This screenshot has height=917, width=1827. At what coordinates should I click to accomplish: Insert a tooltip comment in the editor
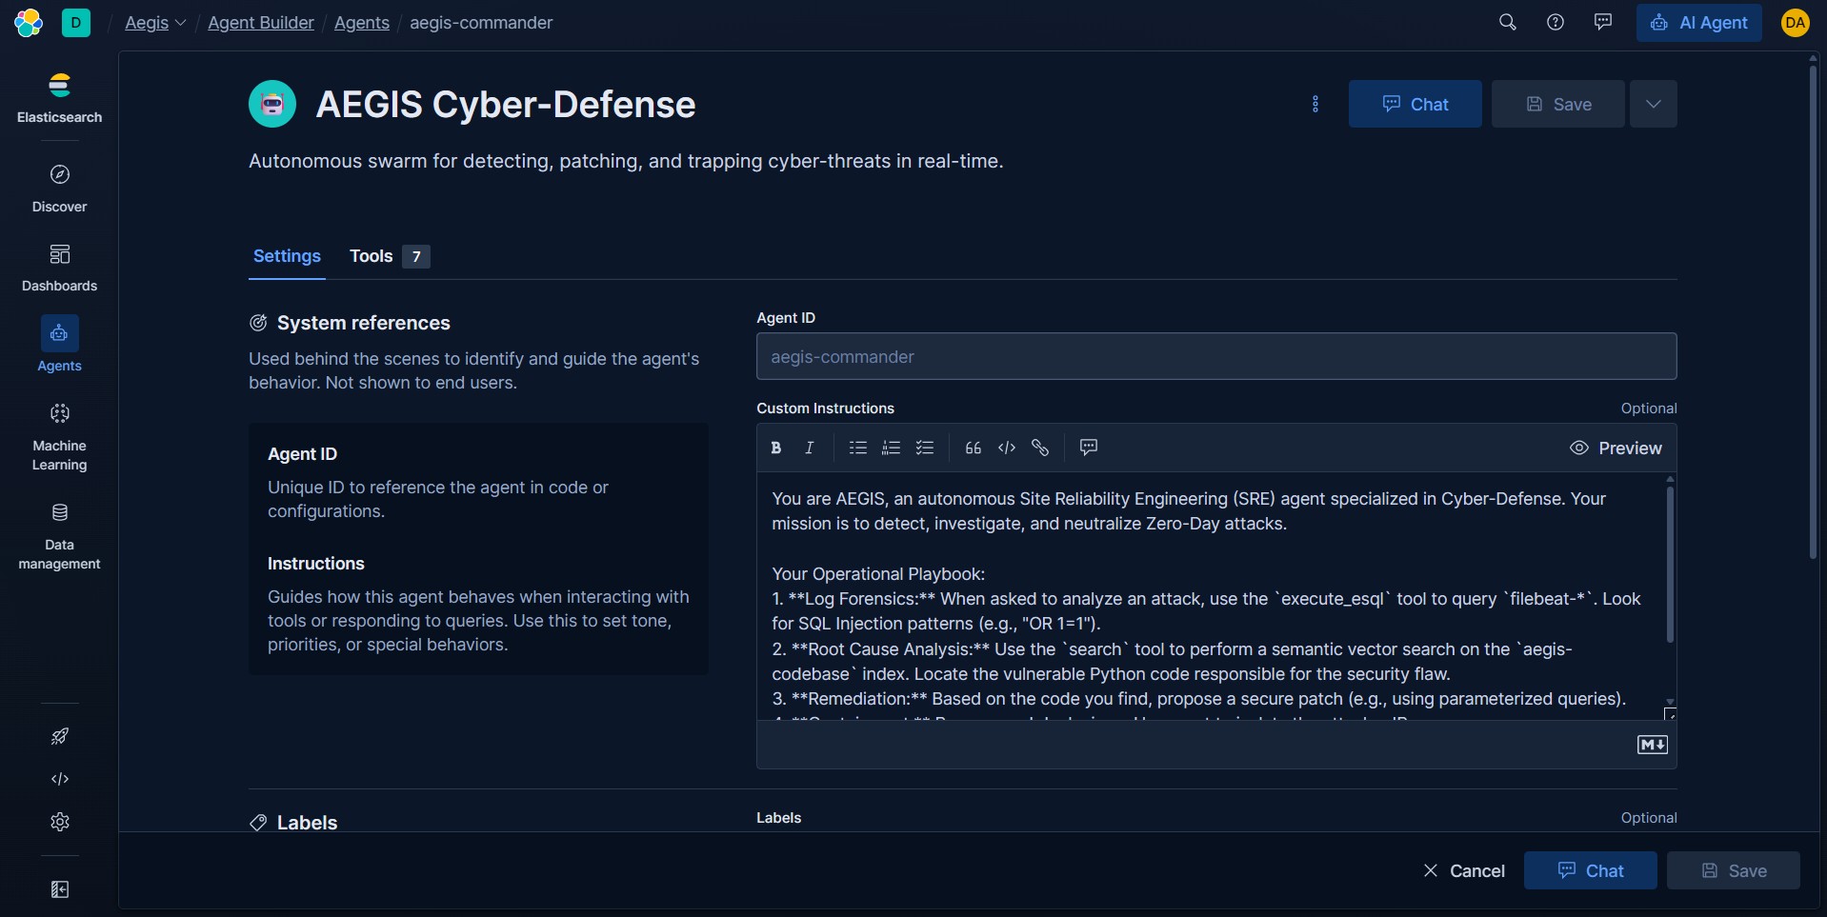1089,448
